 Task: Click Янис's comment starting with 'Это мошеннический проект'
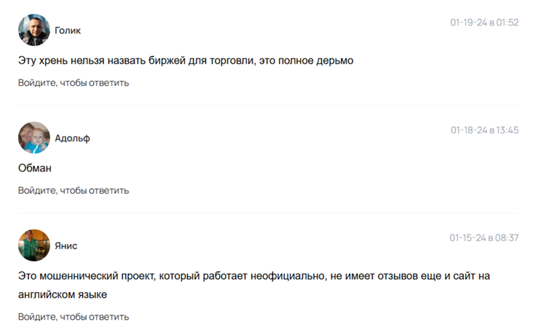(x=254, y=285)
